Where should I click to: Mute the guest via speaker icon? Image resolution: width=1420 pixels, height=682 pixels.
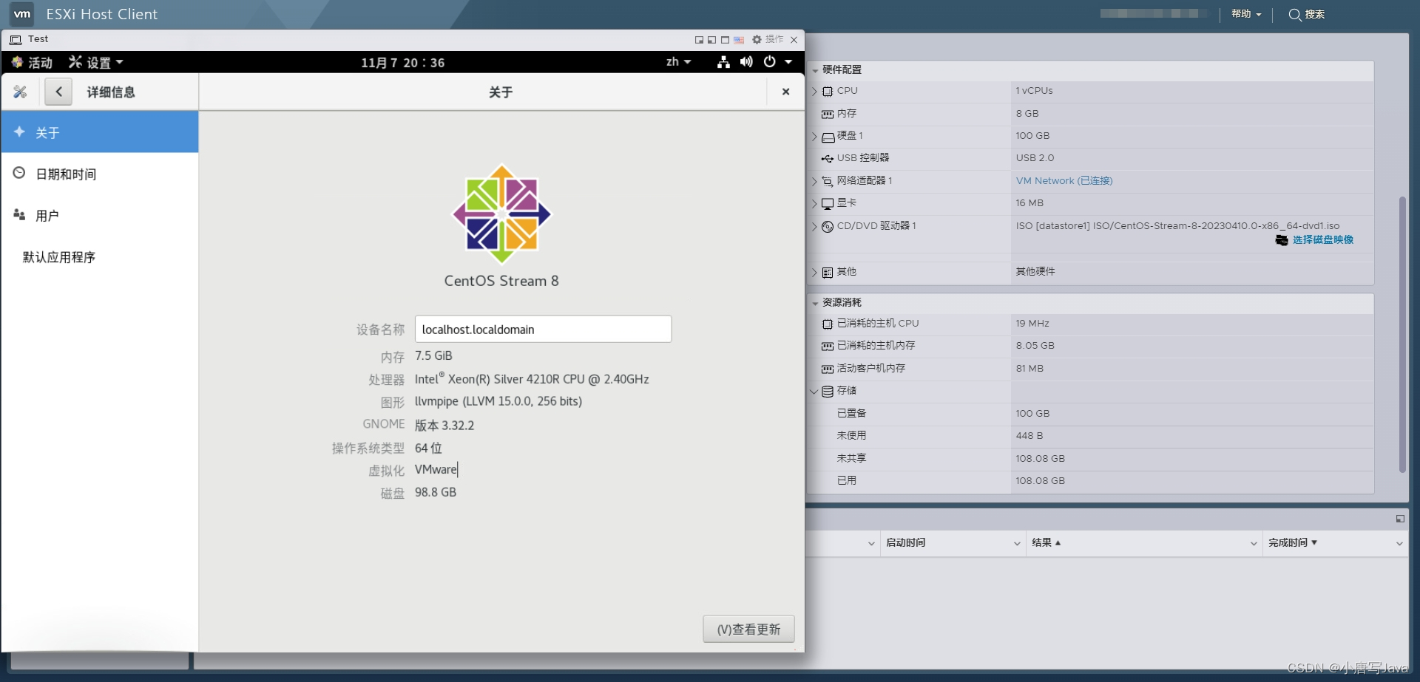click(x=745, y=62)
